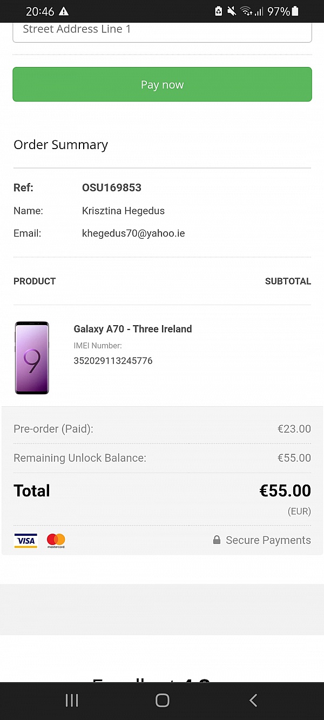This screenshot has height=720, width=324.
Task: Tap the Android home button icon
Action: click(x=162, y=701)
